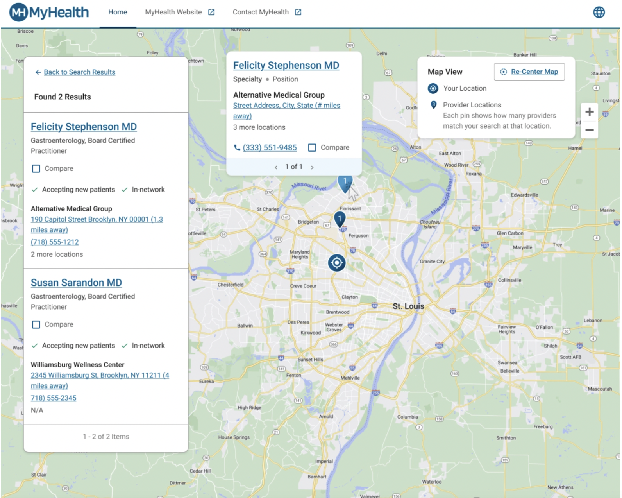Click the MyHealth logo
This screenshot has height=498, width=622.
point(49,12)
